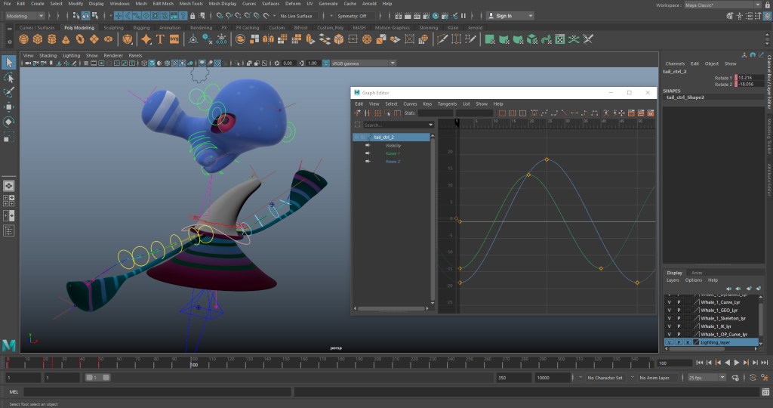
Task: Switch to the Rigging shelf tab
Action: 142,28
